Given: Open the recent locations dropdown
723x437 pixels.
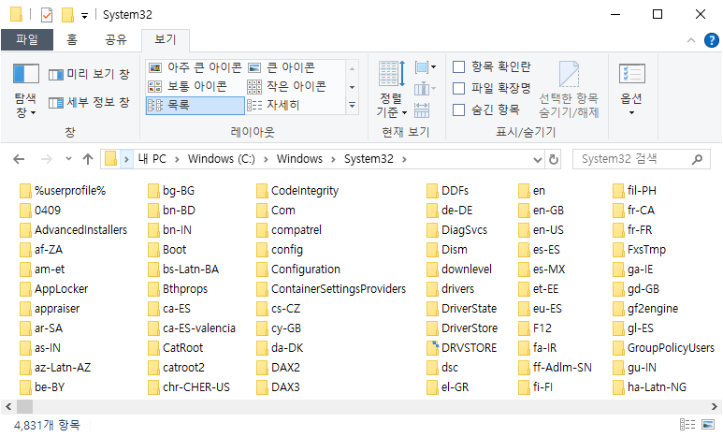Looking at the screenshot, I should click(x=68, y=159).
